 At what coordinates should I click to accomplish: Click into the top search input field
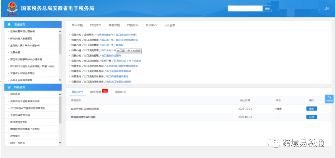point(245,9)
